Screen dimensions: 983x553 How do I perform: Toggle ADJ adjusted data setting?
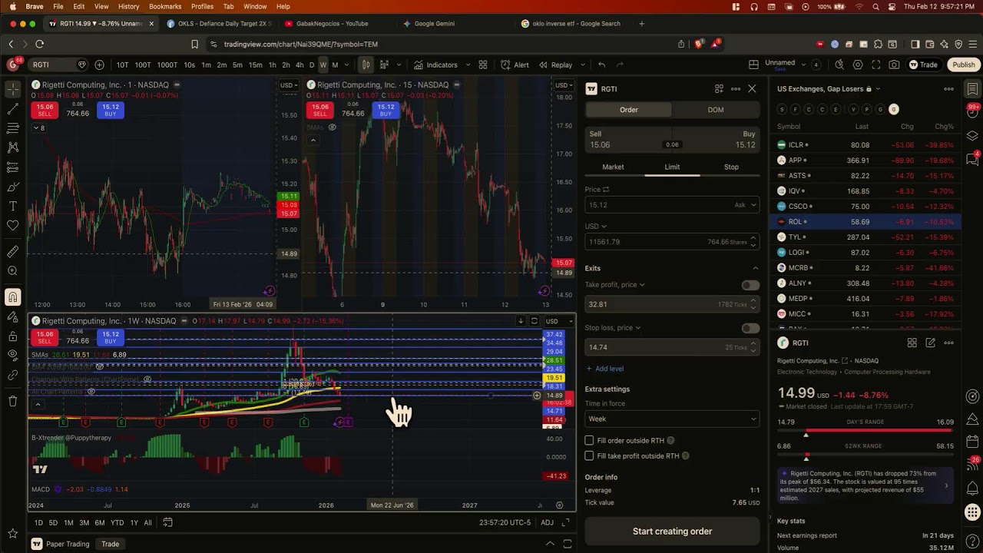coord(547,523)
